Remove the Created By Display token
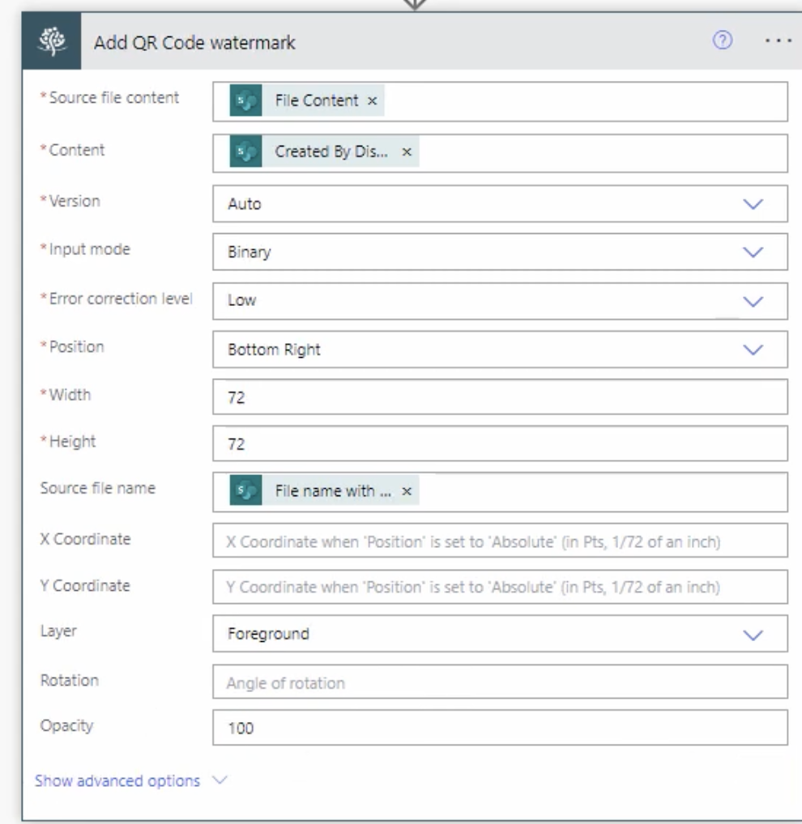The image size is (802, 824). coord(407,152)
